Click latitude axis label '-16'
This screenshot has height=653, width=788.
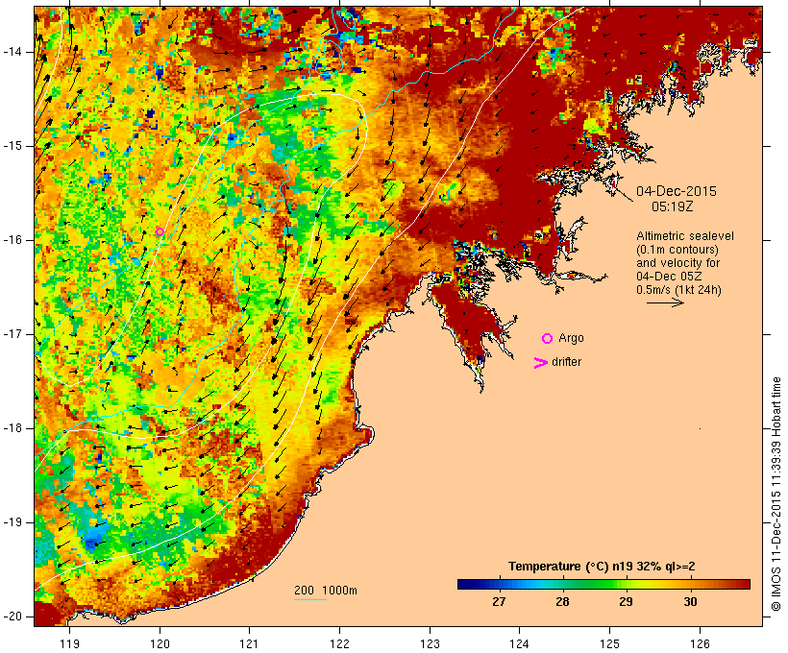(12, 240)
